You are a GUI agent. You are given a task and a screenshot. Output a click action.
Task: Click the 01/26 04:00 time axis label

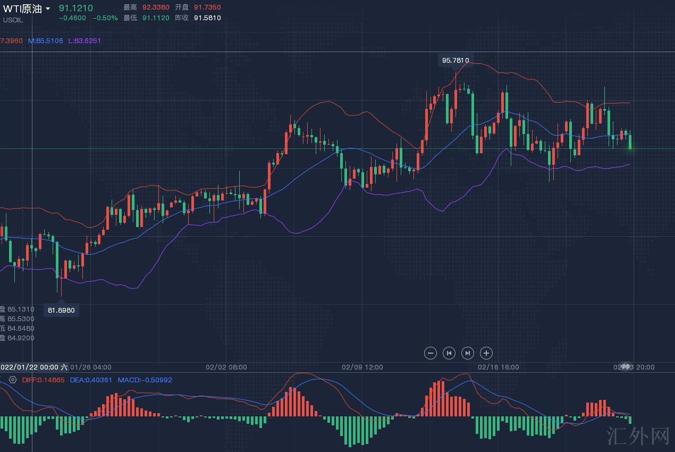91,367
